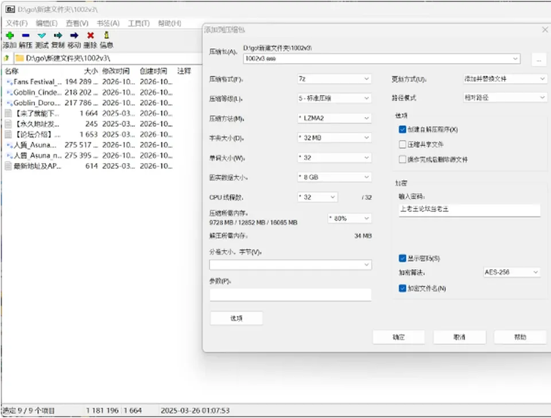Click the green 添加 (Add) toolbar icon

point(10,35)
